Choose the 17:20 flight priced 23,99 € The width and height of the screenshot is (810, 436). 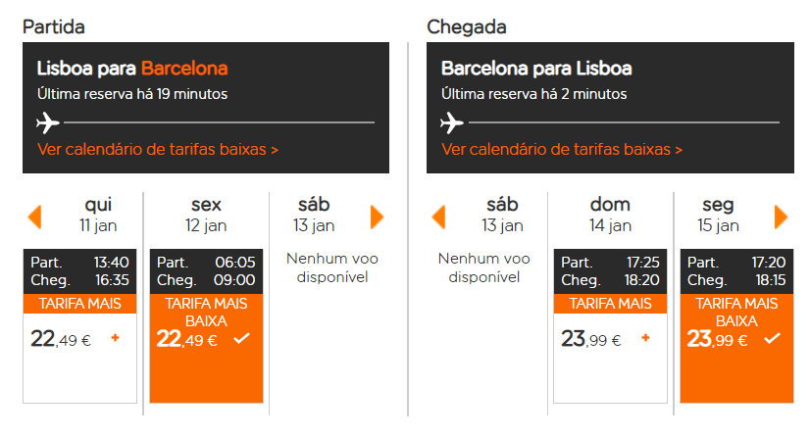737,326
